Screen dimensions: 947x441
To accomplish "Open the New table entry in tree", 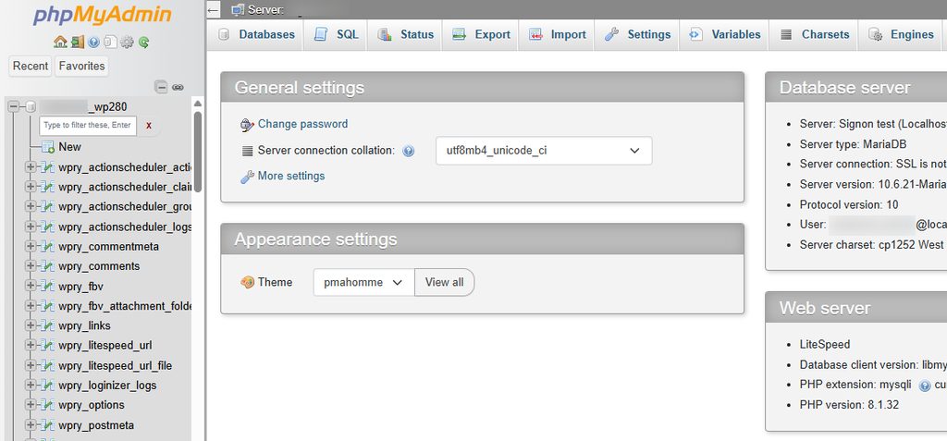I will 69,147.
